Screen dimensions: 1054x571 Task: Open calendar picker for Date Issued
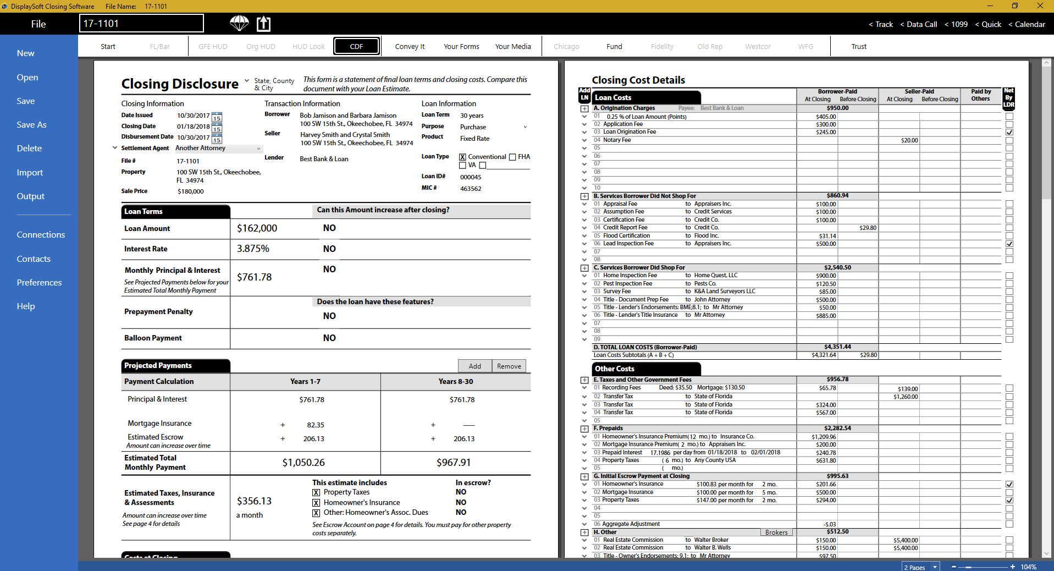tap(217, 117)
